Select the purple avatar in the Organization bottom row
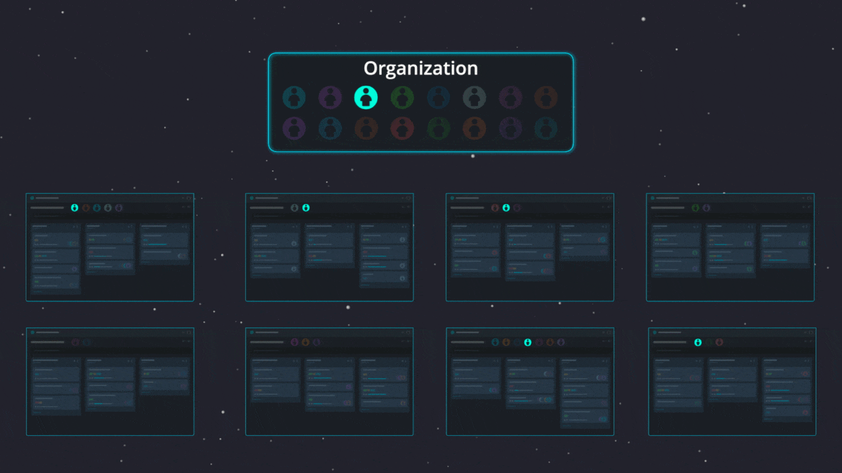Screen dimensions: 842x473 click(294, 128)
